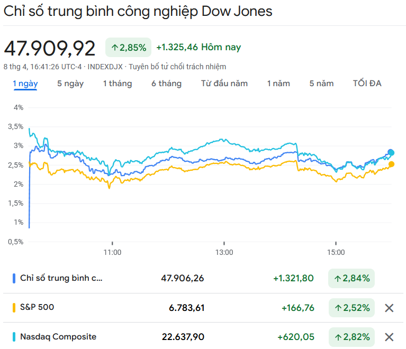
Task: Click the green 2,85% up-arrow badge
Action: pyautogui.click(x=129, y=48)
